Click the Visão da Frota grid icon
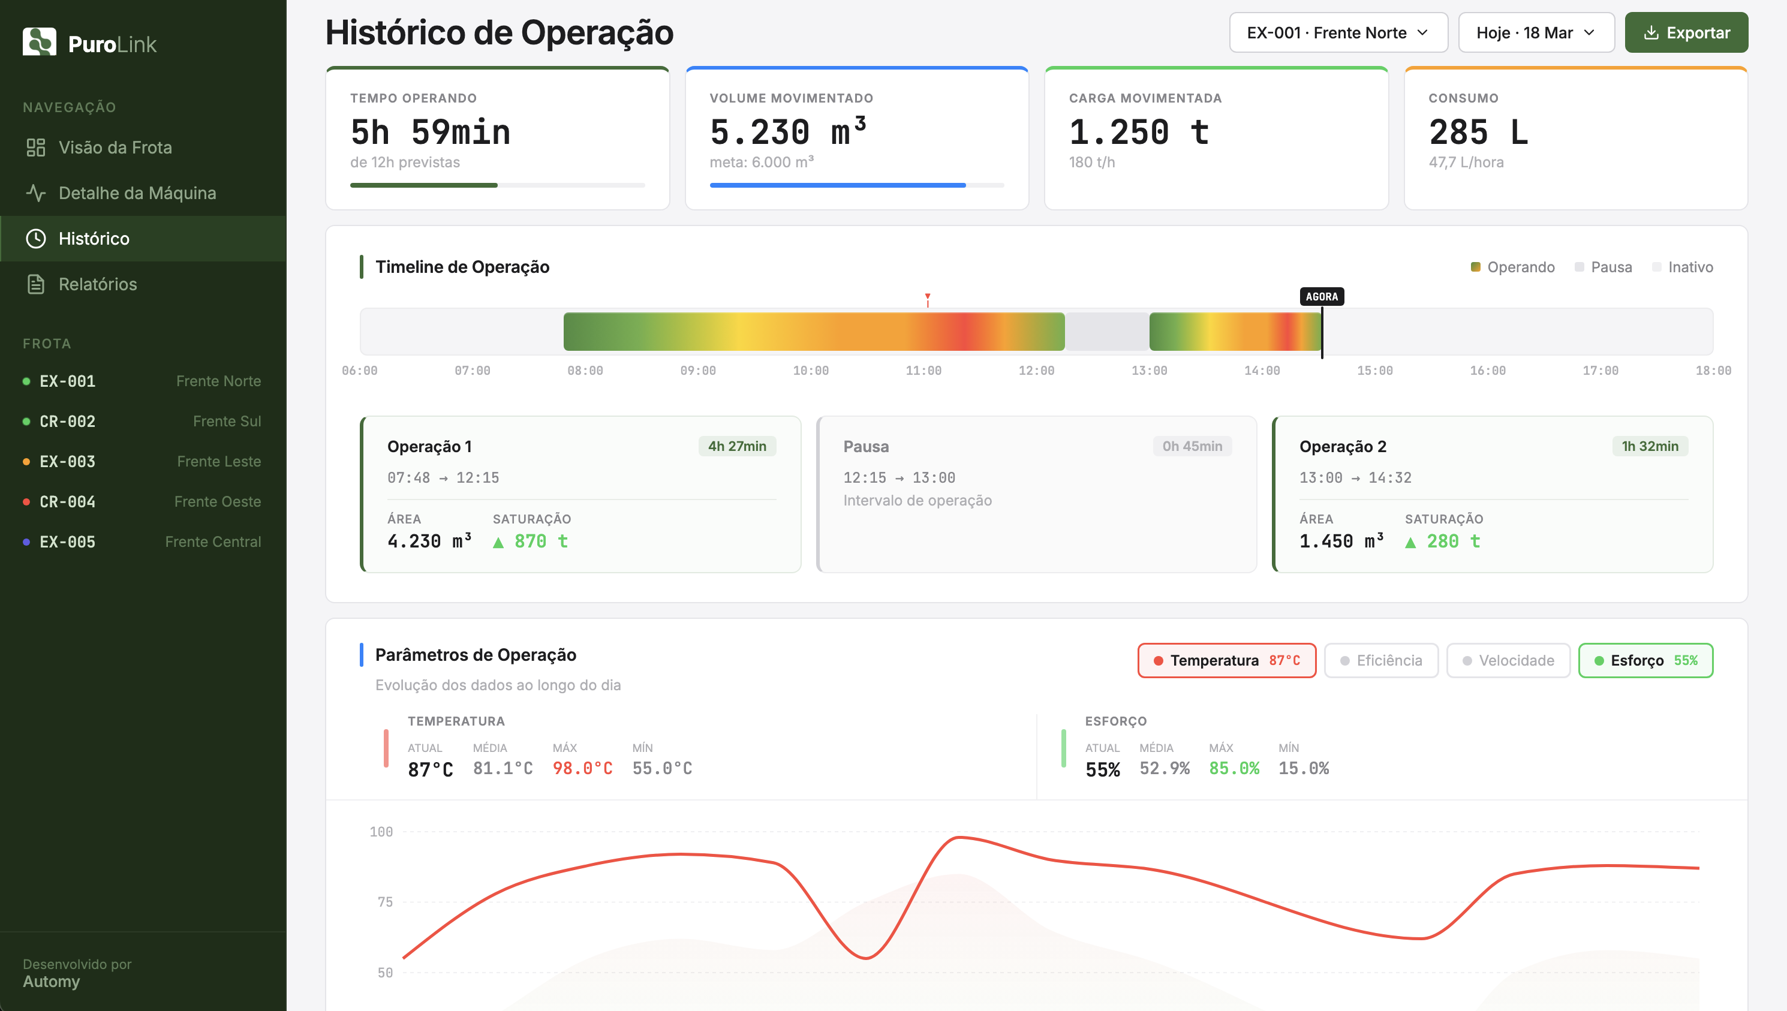 tap(35, 147)
